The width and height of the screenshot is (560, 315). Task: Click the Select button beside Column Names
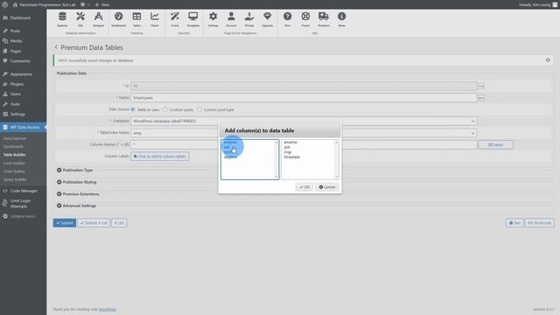pyautogui.click(x=496, y=144)
